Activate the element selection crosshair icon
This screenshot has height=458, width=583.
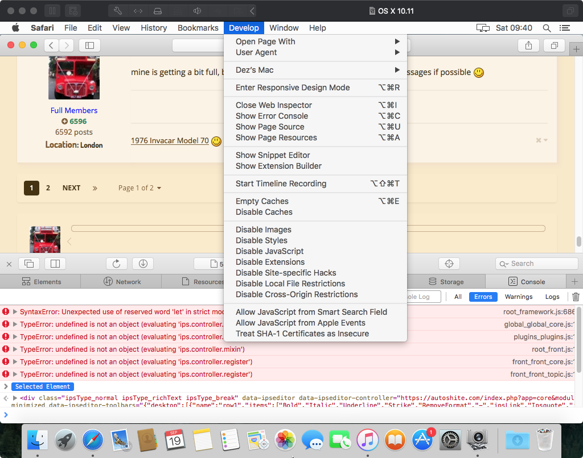449,264
